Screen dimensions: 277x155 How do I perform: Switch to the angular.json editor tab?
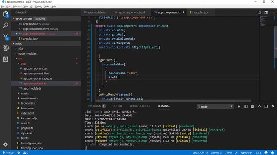(x=201, y=12)
